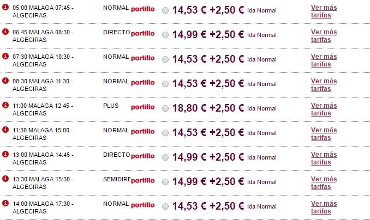Show info for the 14:00 departure

5,203
